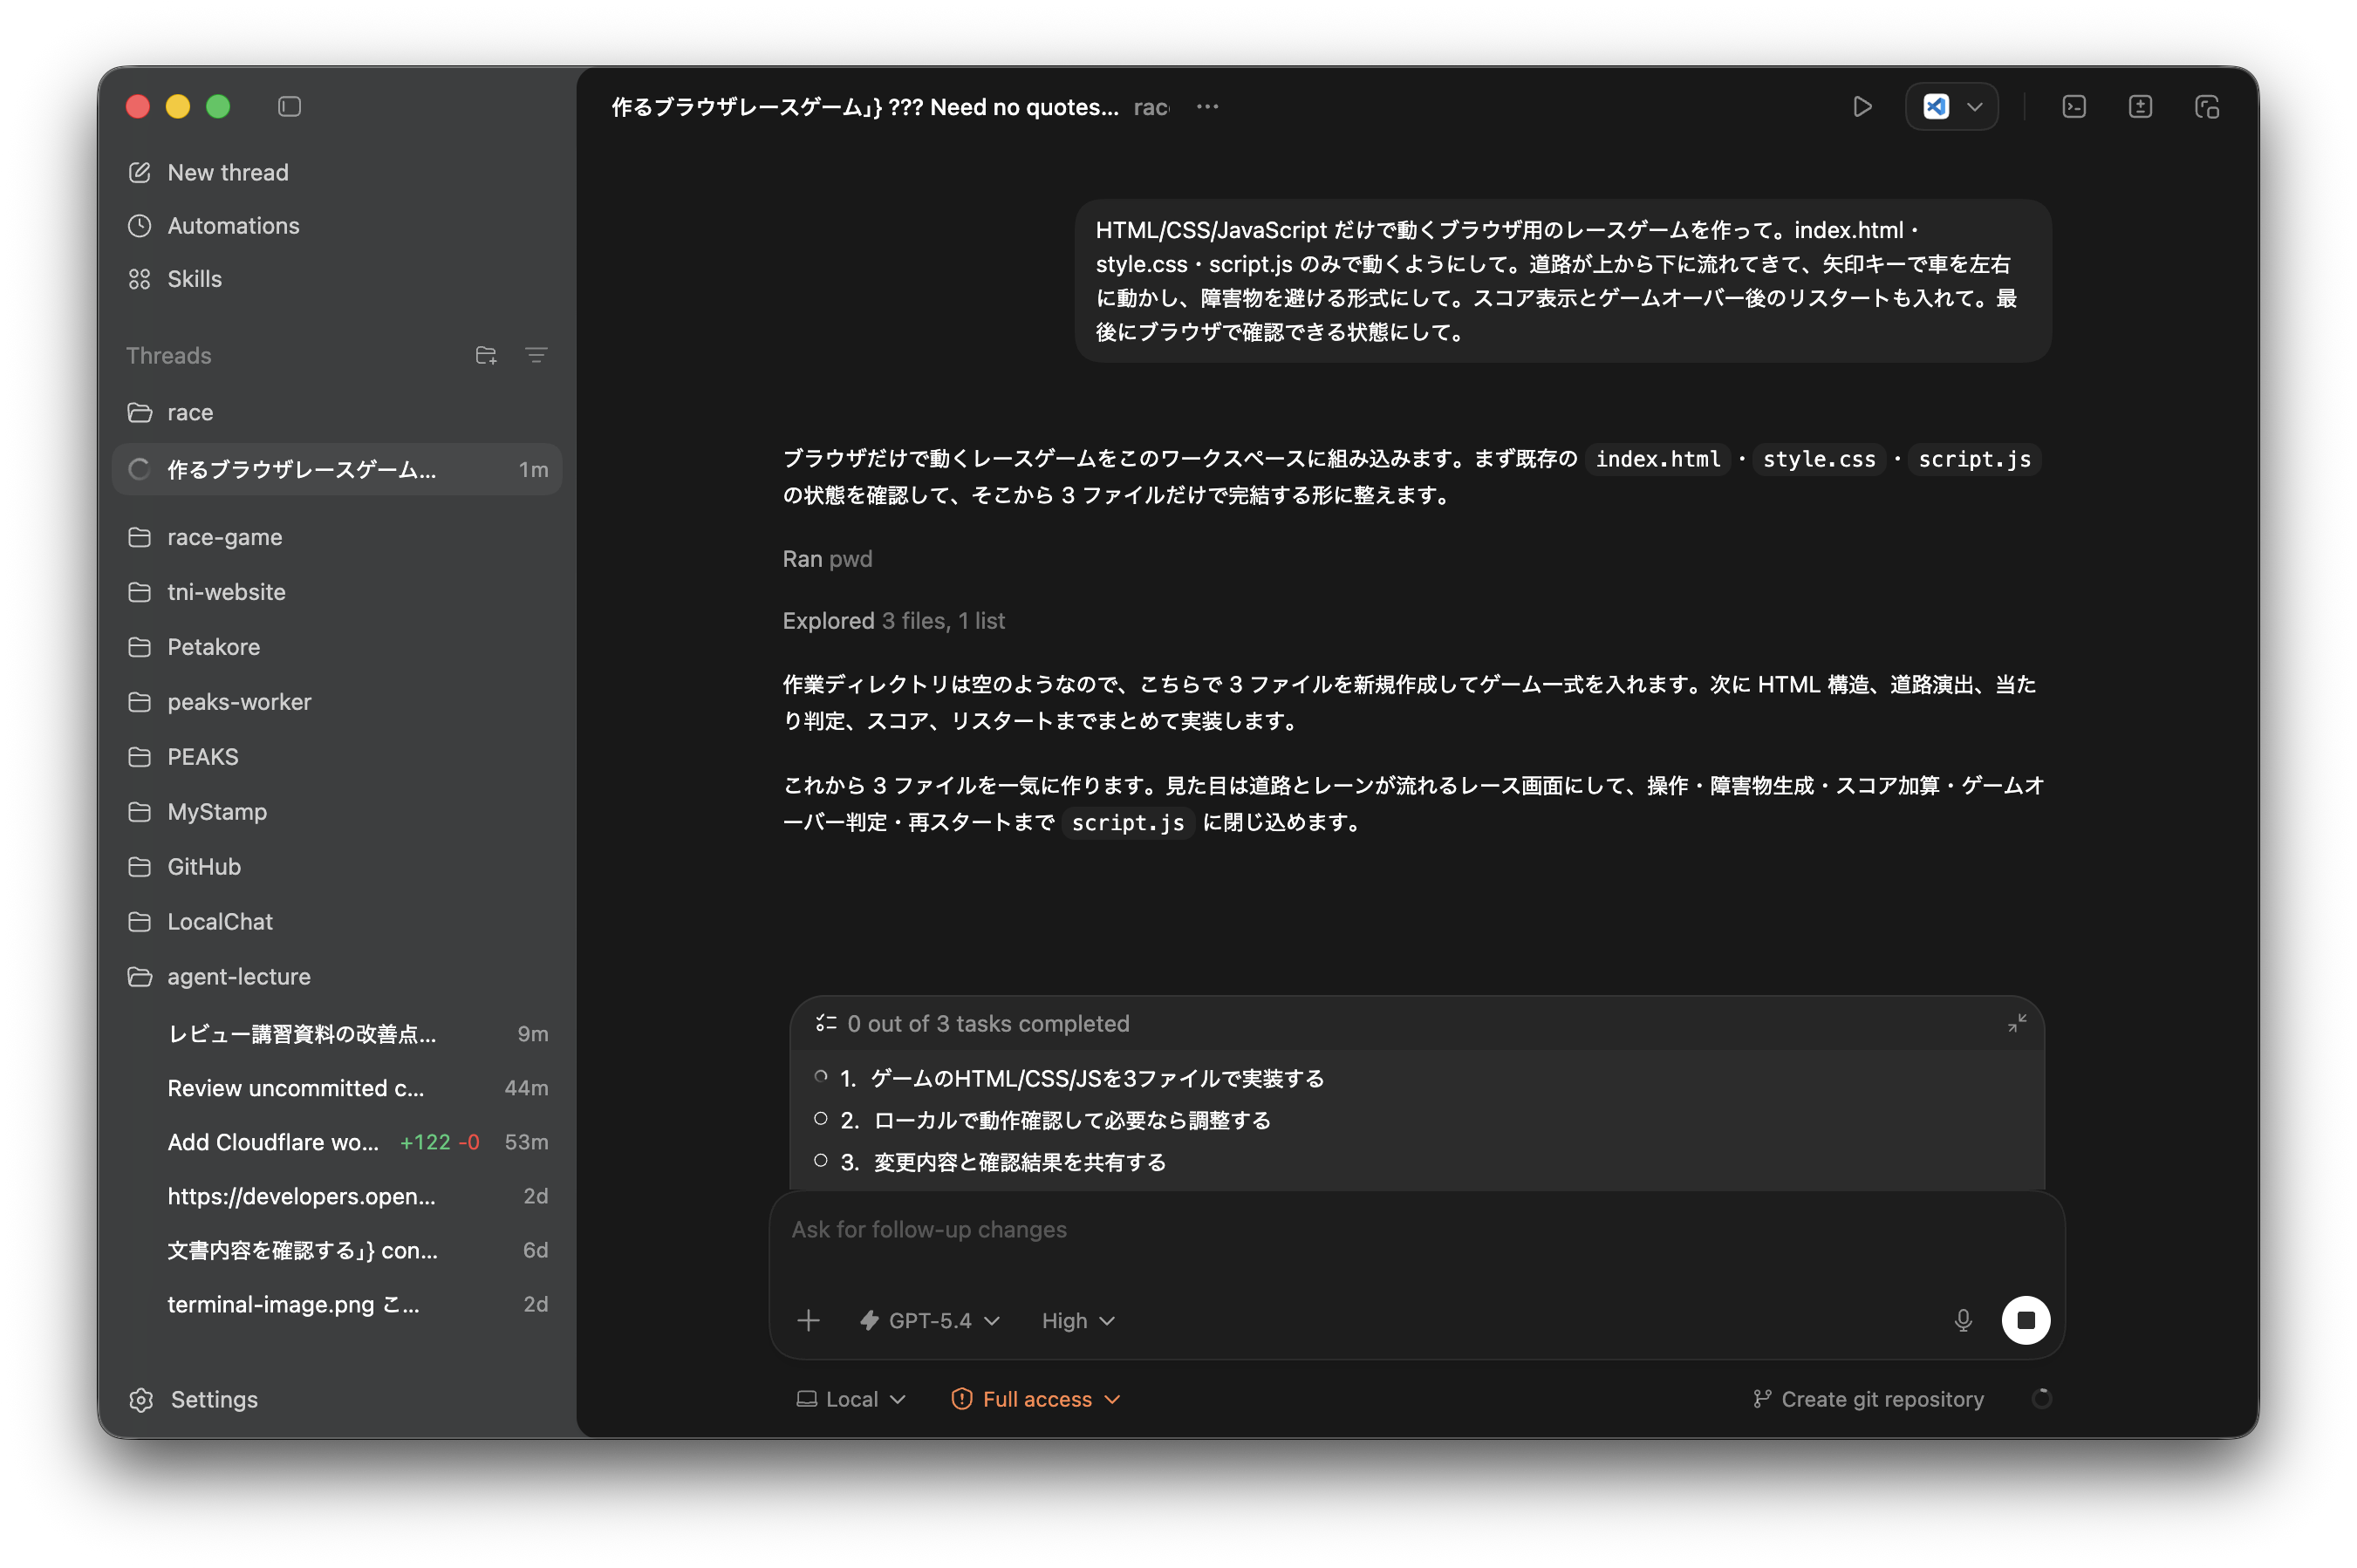Open in VS Code icon button
This screenshot has width=2357, height=1568.
point(1936,106)
